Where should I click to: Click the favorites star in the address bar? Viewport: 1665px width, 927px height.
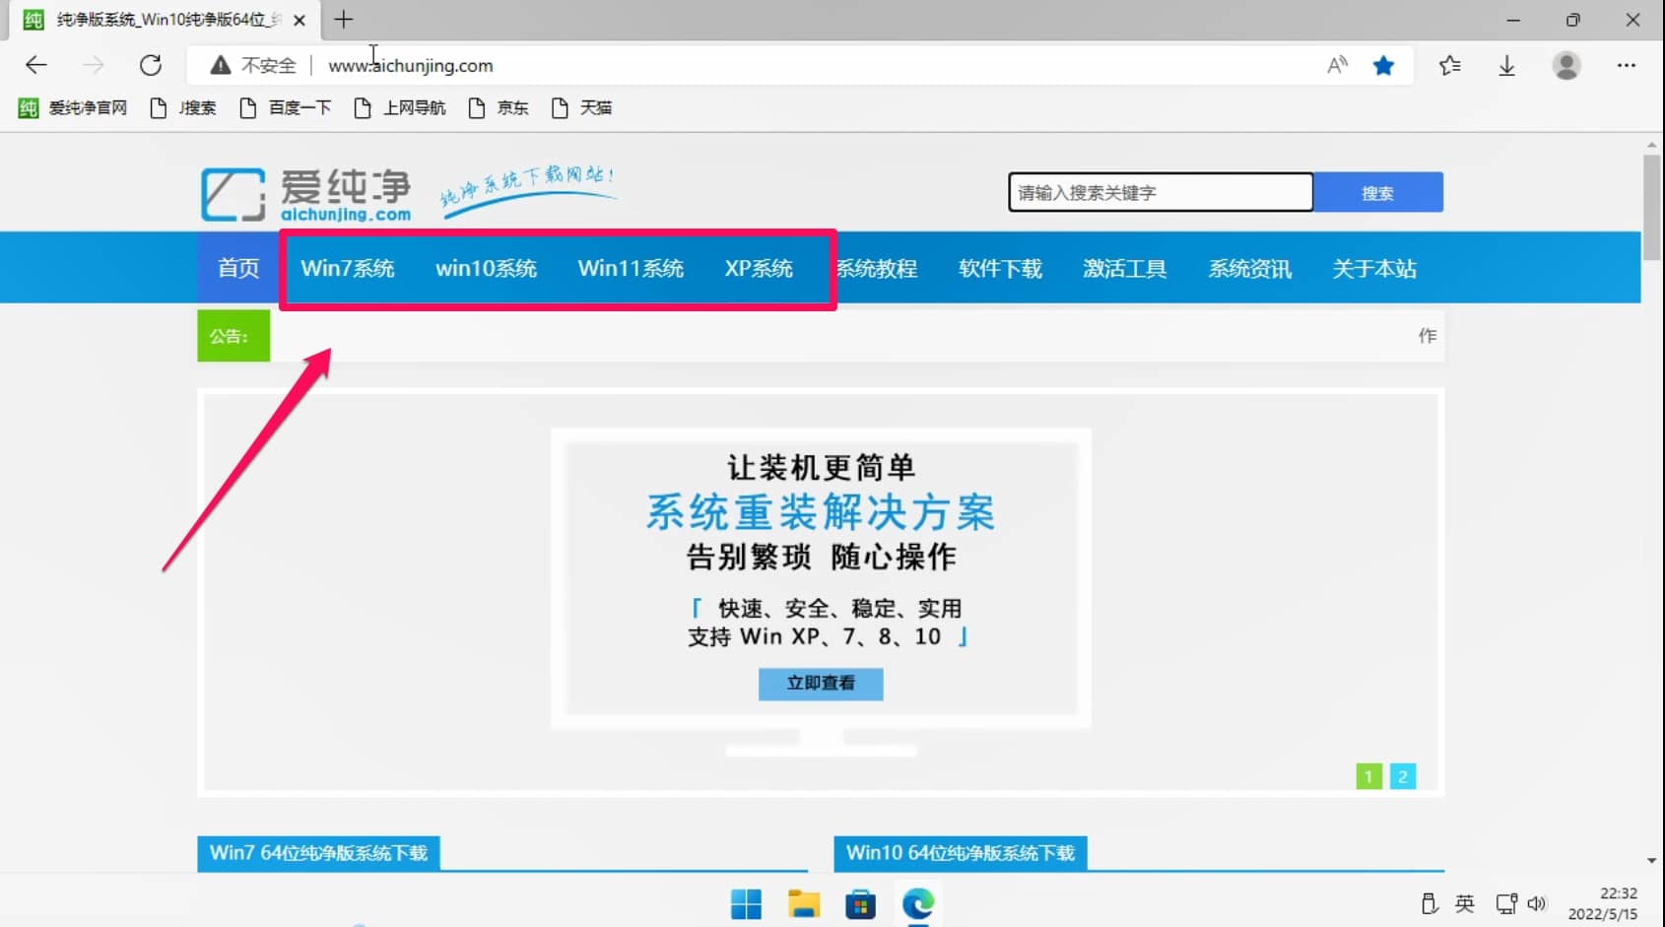coord(1384,65)
